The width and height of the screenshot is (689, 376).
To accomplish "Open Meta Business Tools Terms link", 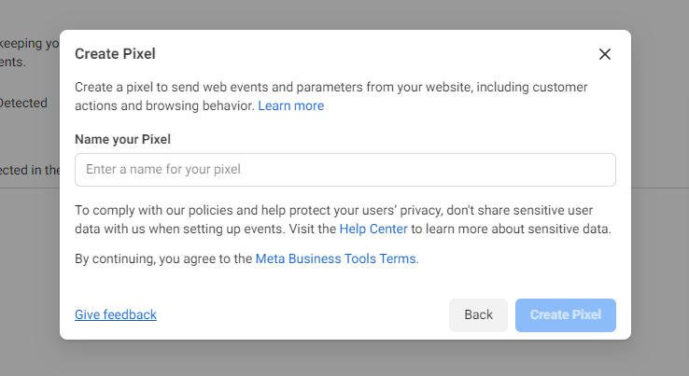I will click(337, 258).
